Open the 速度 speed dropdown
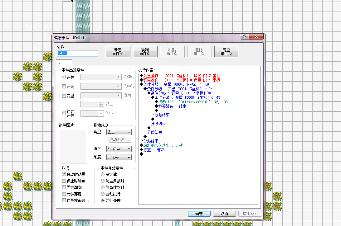The width and height of the screenshot is (341, 226). tap(119, 149)
